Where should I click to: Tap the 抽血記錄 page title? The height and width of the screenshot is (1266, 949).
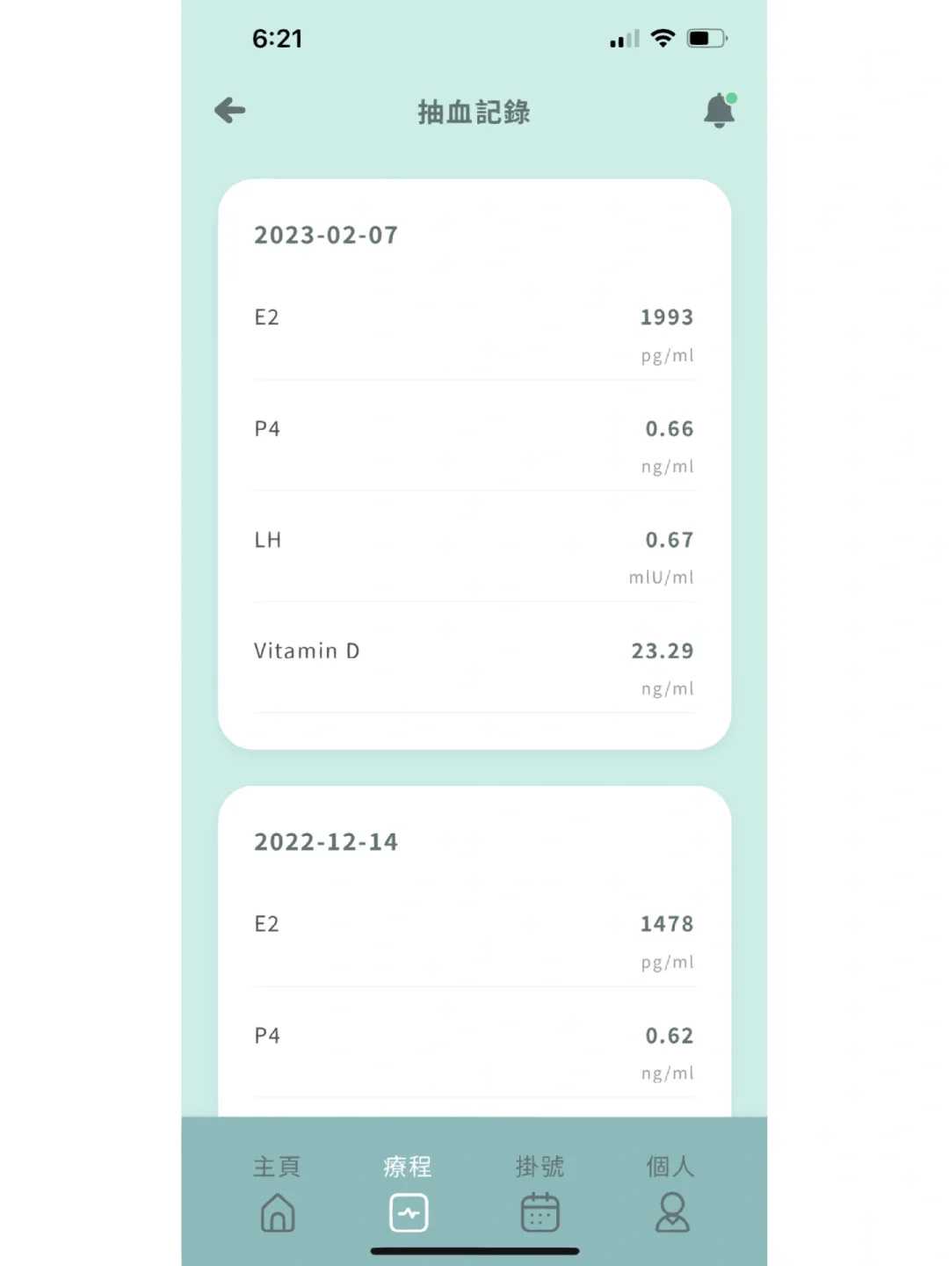click(474, 113)
